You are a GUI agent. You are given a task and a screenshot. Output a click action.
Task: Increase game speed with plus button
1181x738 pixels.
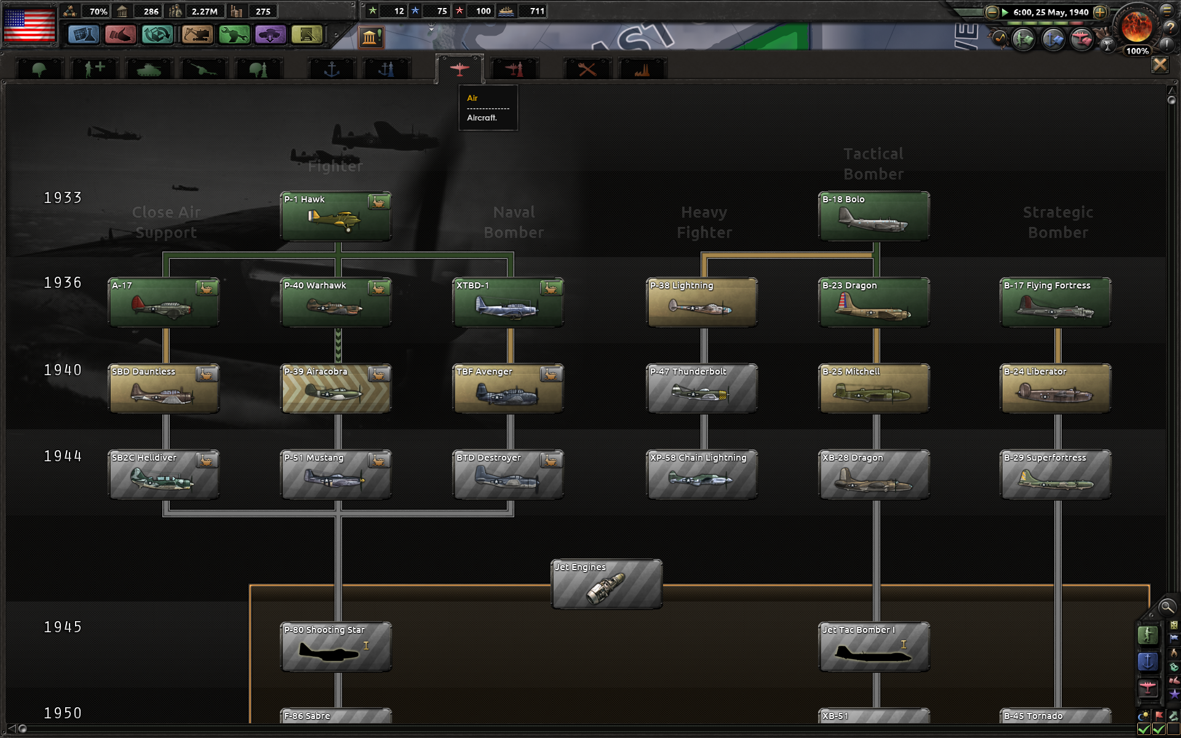(x=1100, y=12)
